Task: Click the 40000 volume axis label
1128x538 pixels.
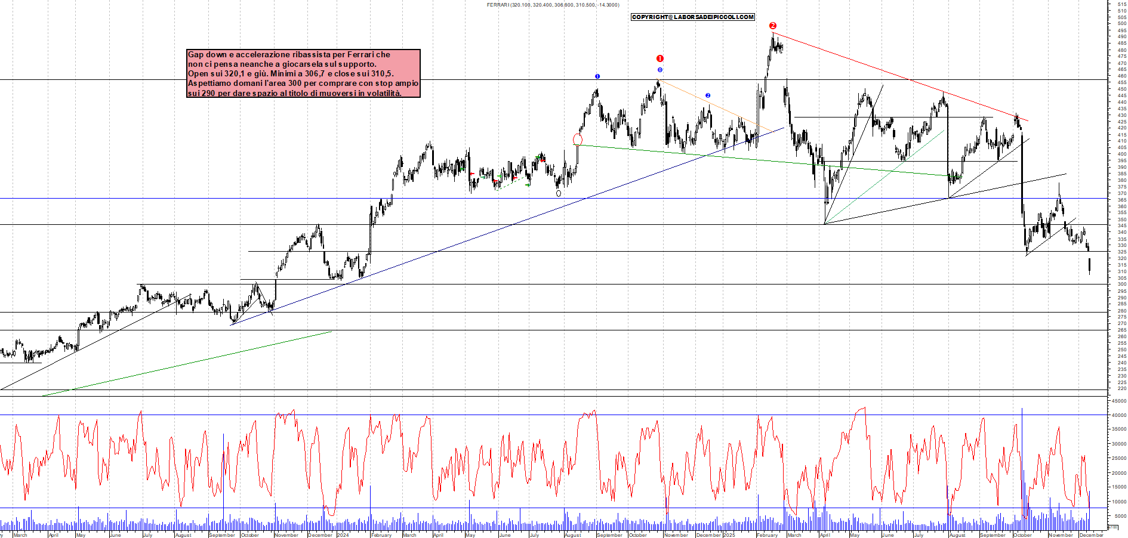Action: point(1118,415)
